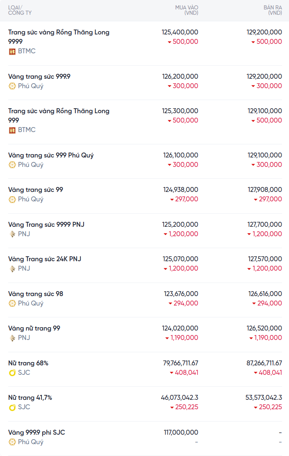Click PNJ logo under Vàng nữ trang 99
The image size is (289, 456).
point(12,338)
